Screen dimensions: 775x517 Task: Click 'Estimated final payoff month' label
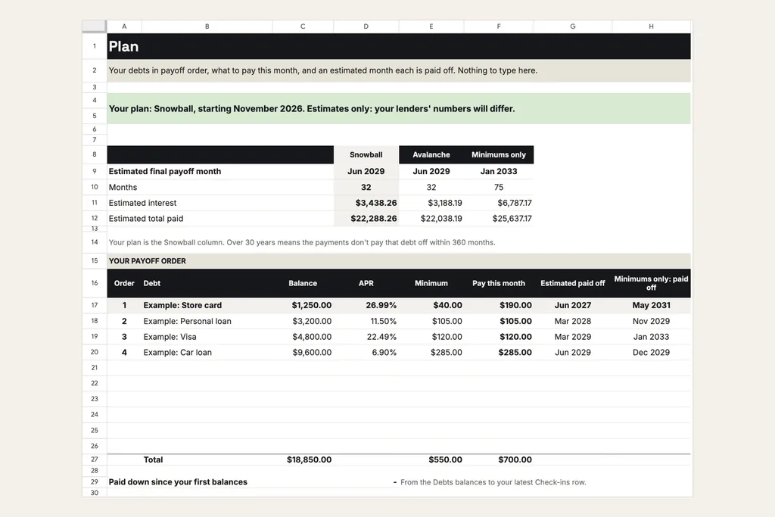[164, 172]
